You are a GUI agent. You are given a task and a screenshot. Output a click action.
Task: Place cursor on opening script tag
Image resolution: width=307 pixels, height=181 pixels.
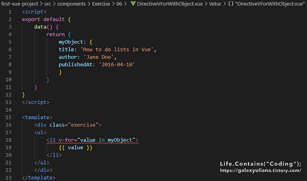[34, 12]
